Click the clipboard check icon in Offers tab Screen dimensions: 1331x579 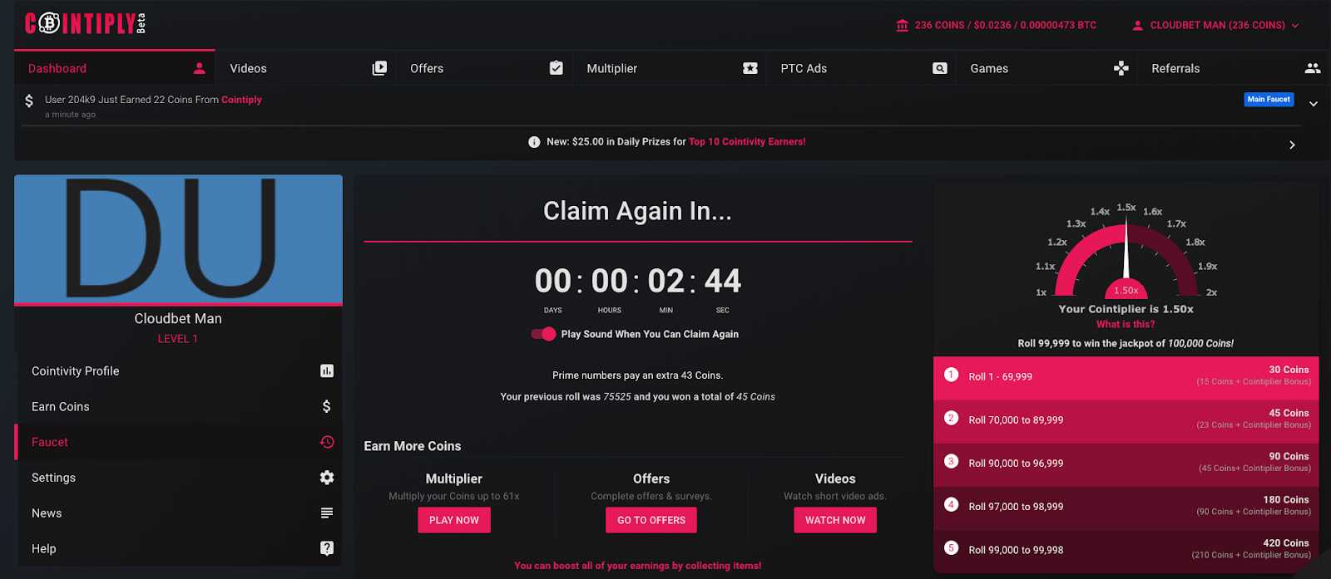tap(557, 68)
